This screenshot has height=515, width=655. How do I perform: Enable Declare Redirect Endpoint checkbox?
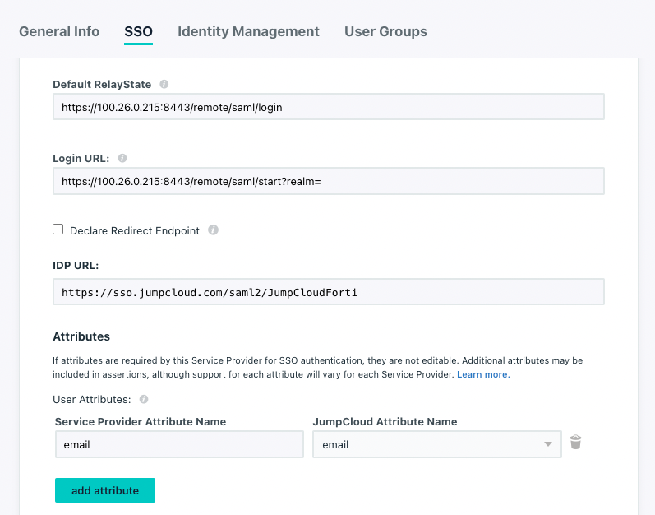[x=58, y=229]
